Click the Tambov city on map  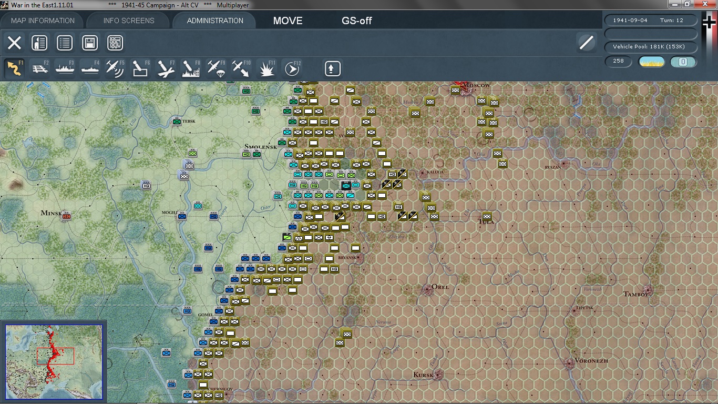[649, 289]
